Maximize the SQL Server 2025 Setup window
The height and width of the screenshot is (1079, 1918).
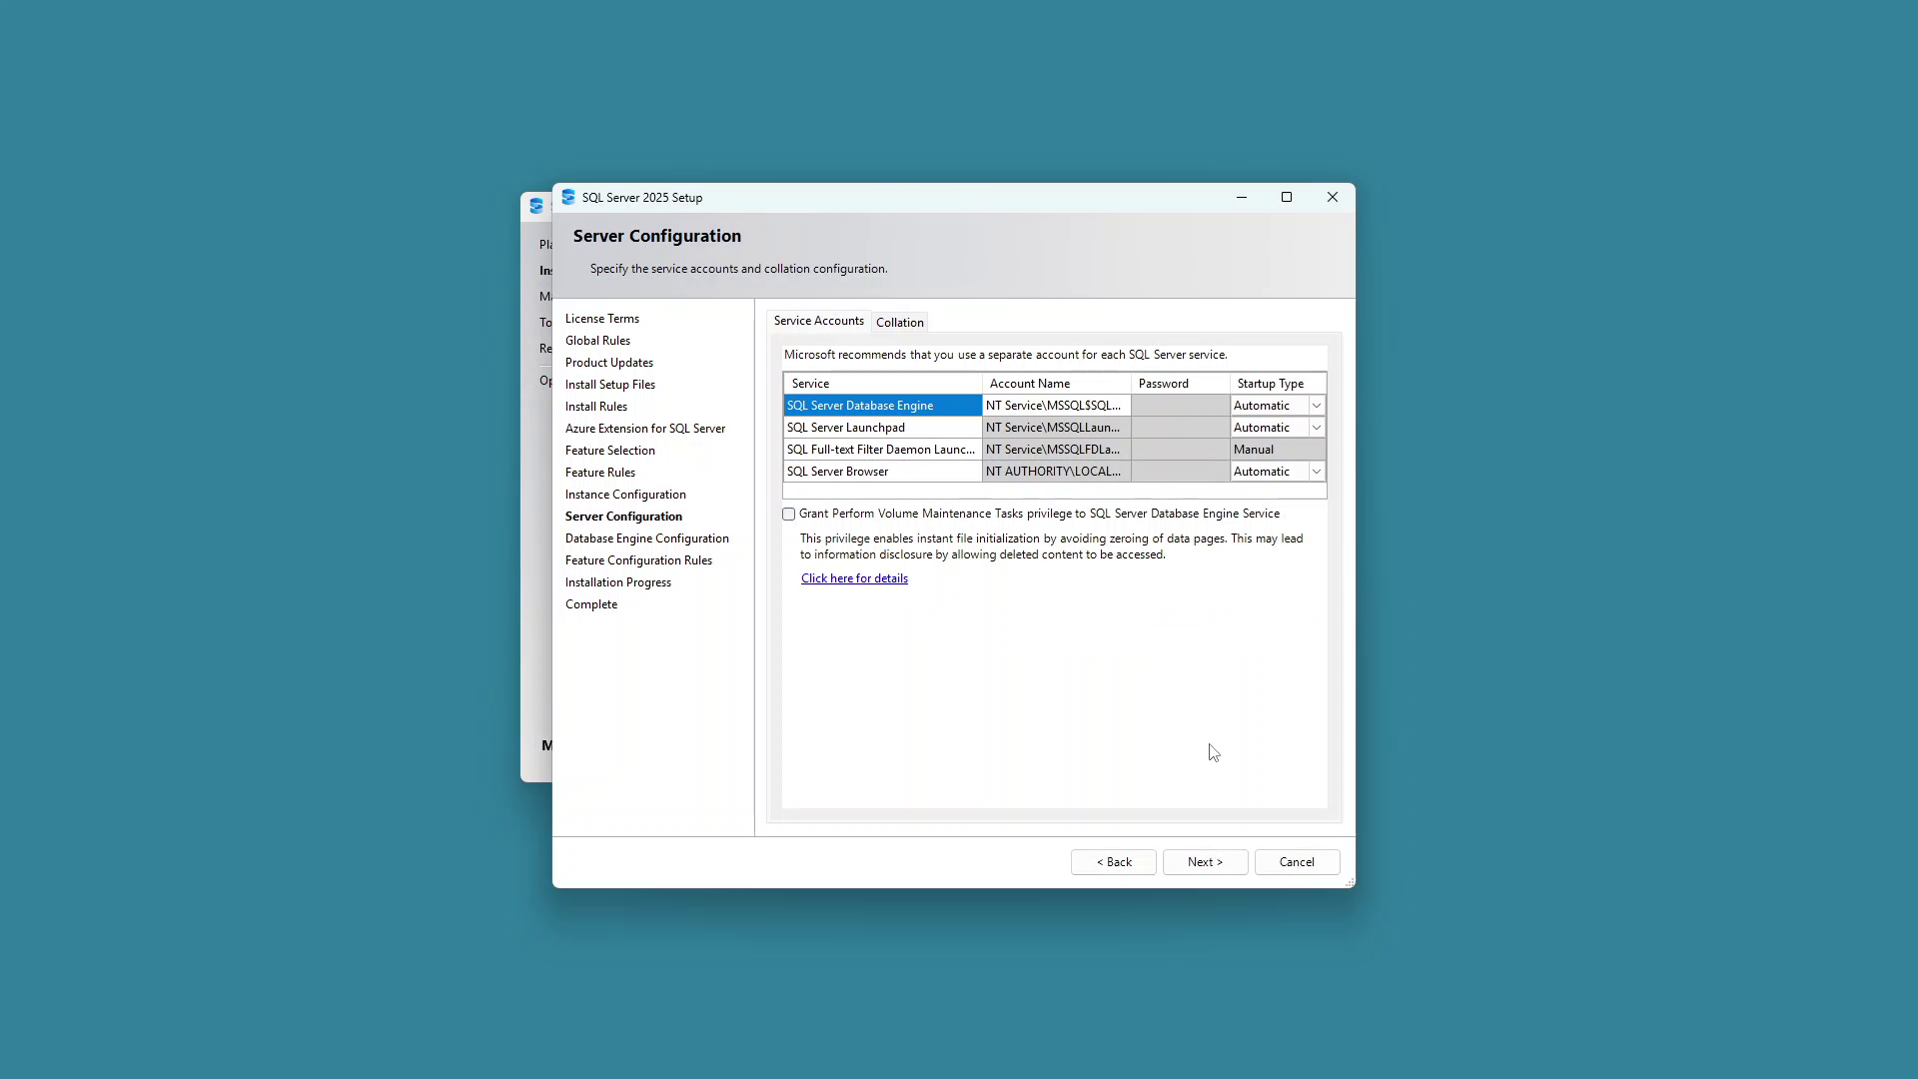pyautogui.click(x=1287, y=197)
